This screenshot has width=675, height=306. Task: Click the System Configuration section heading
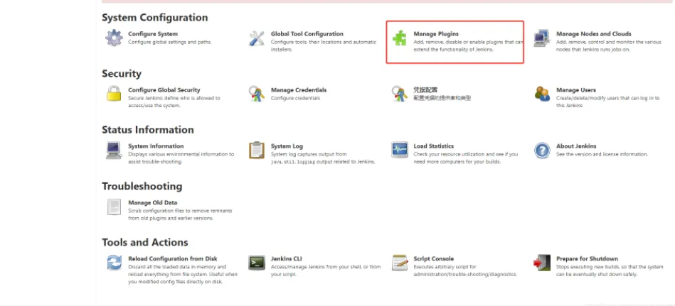155,18
